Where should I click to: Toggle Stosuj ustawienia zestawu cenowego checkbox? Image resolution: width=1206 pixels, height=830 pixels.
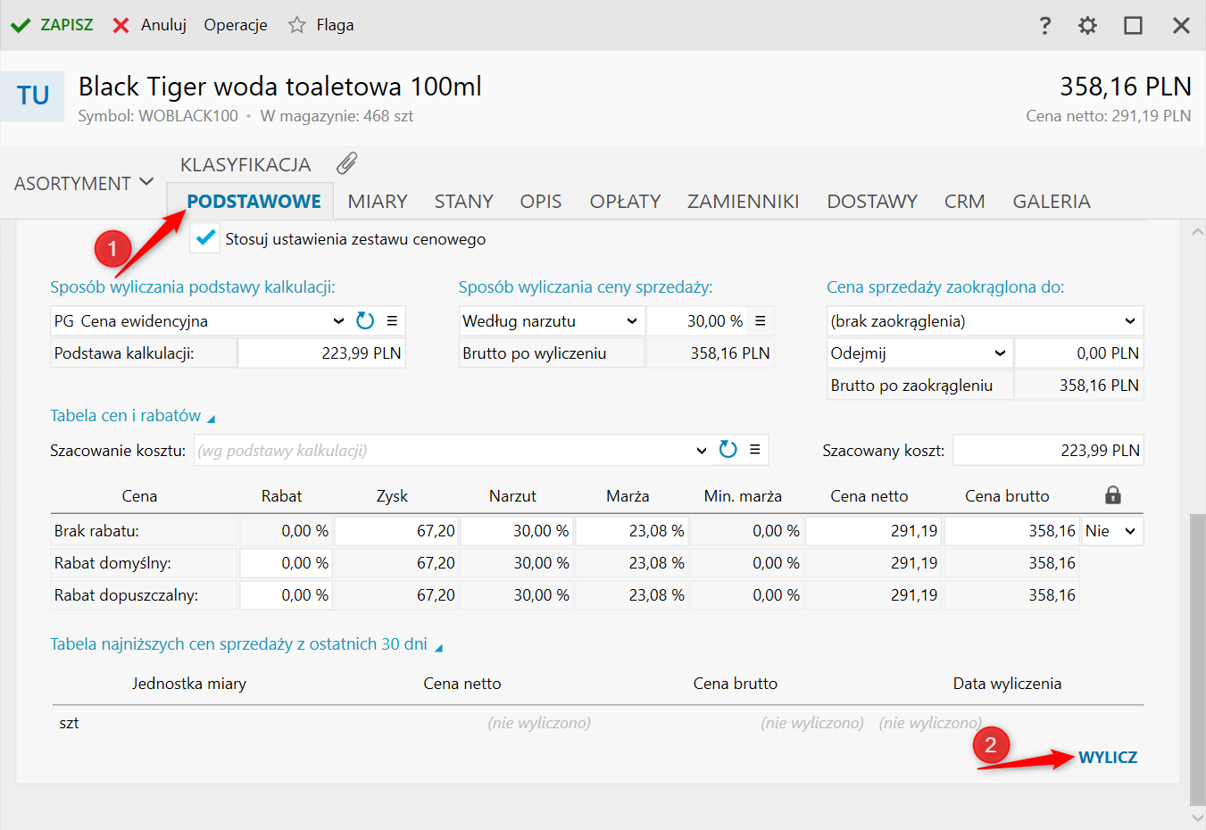pos(205,238)
